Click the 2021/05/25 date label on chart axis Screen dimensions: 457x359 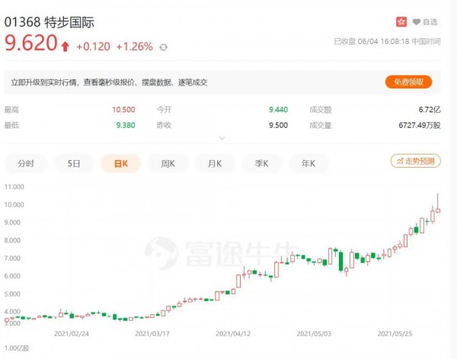click(x=395, y=334)
